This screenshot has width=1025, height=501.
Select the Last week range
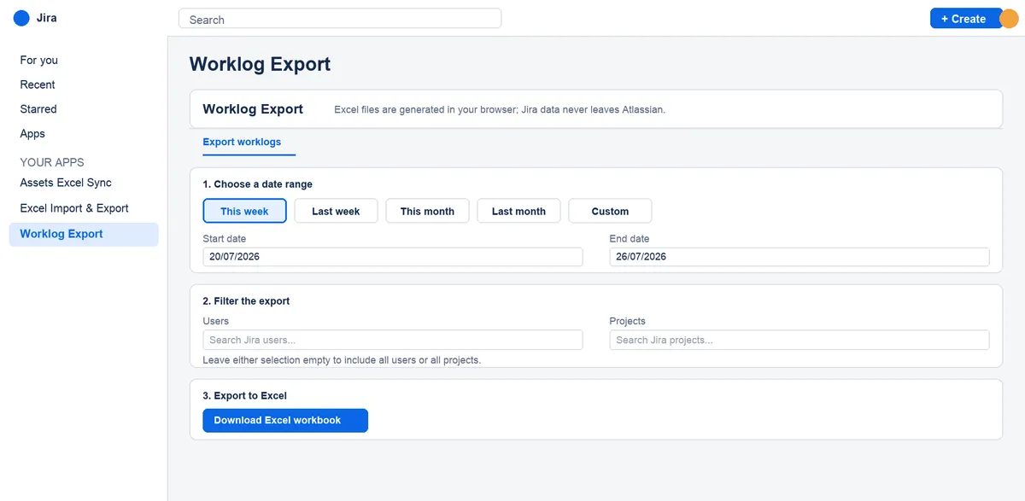(x=336, y=211)
